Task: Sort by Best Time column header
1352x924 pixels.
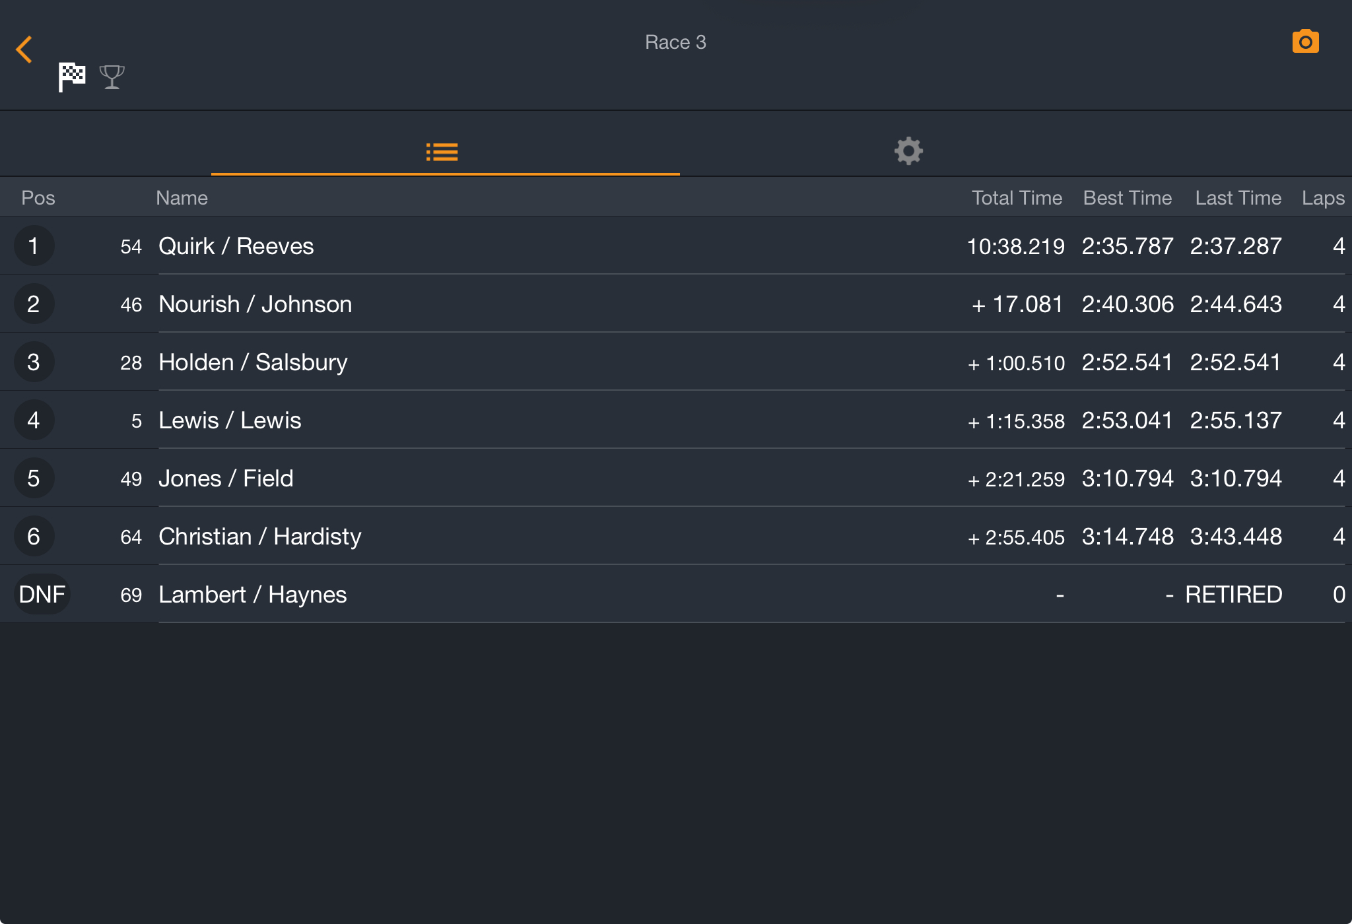Action: 1128,197
